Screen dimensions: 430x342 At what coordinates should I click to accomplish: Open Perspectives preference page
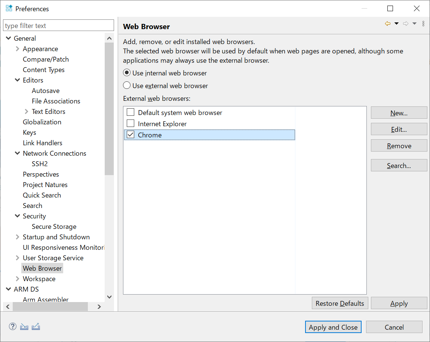(x=41, y=174)
